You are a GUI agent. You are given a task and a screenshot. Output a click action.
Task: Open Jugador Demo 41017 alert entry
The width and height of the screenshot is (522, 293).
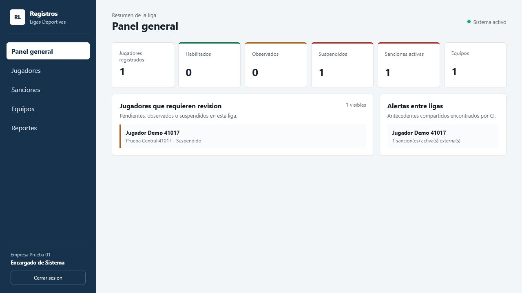click(443, 136)
